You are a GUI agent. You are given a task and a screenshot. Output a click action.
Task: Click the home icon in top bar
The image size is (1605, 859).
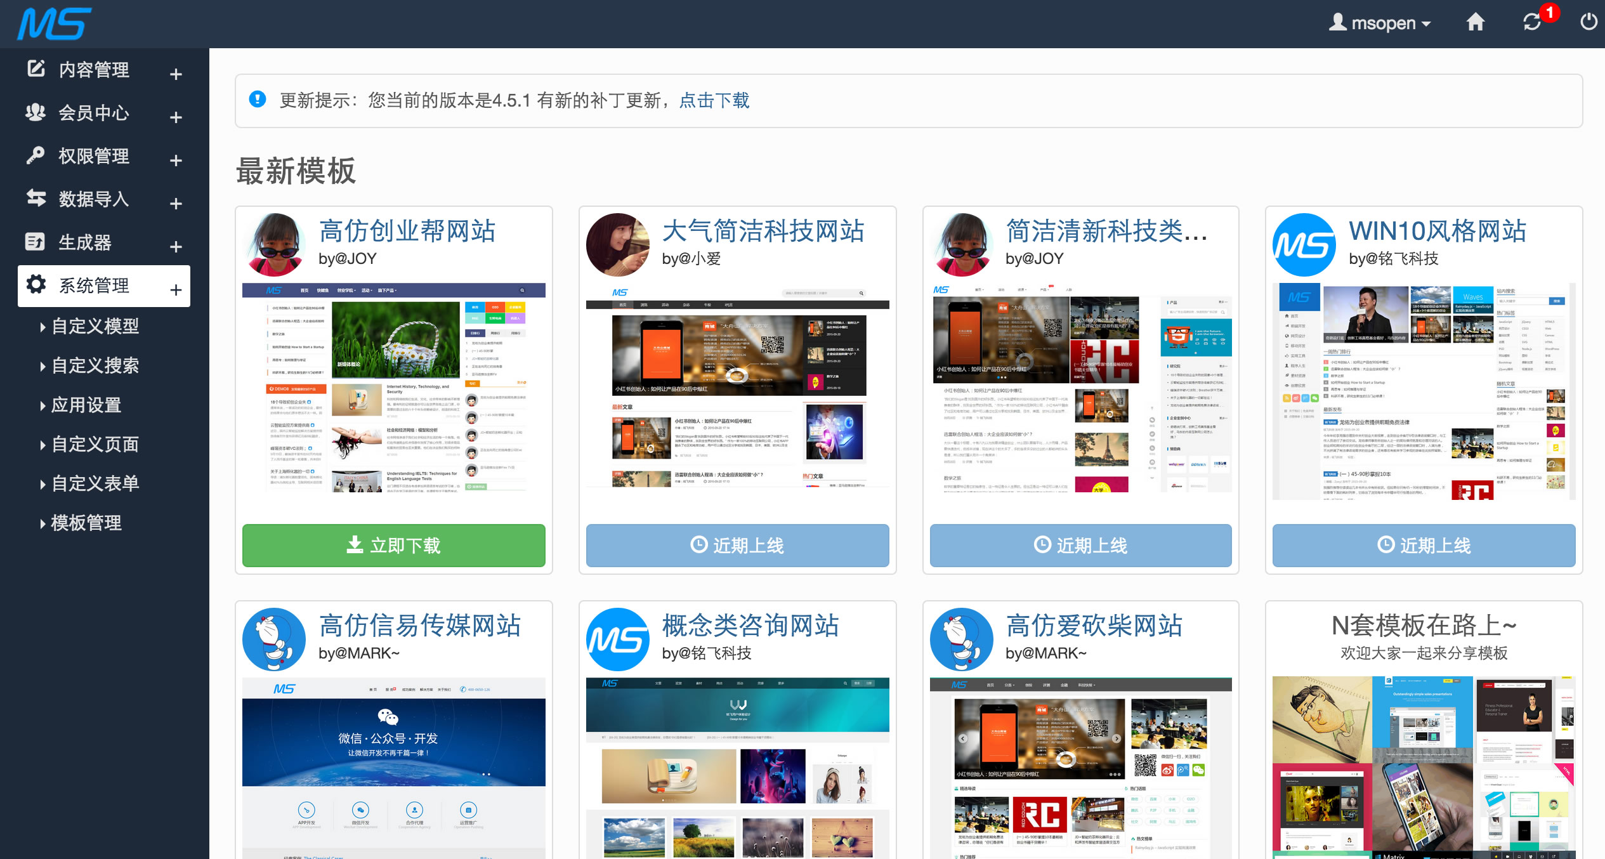[x=1475, y=23]
